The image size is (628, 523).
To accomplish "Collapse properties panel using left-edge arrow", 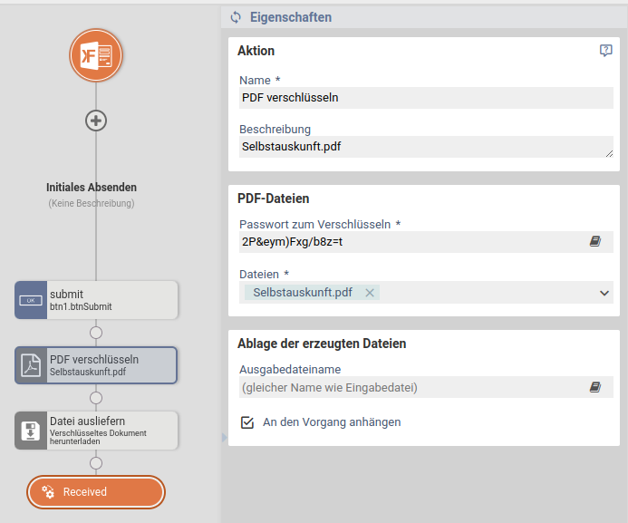I will [x=224, y=438].
